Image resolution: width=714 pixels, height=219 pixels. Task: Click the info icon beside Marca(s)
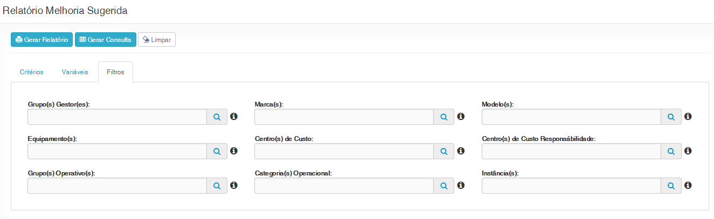coord(461,116)
